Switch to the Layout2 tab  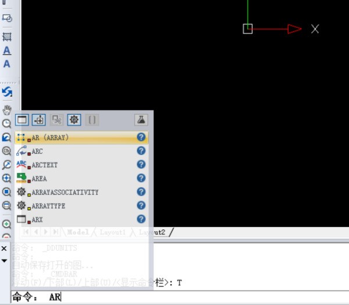pyautogui.click(x=152, y=232)
